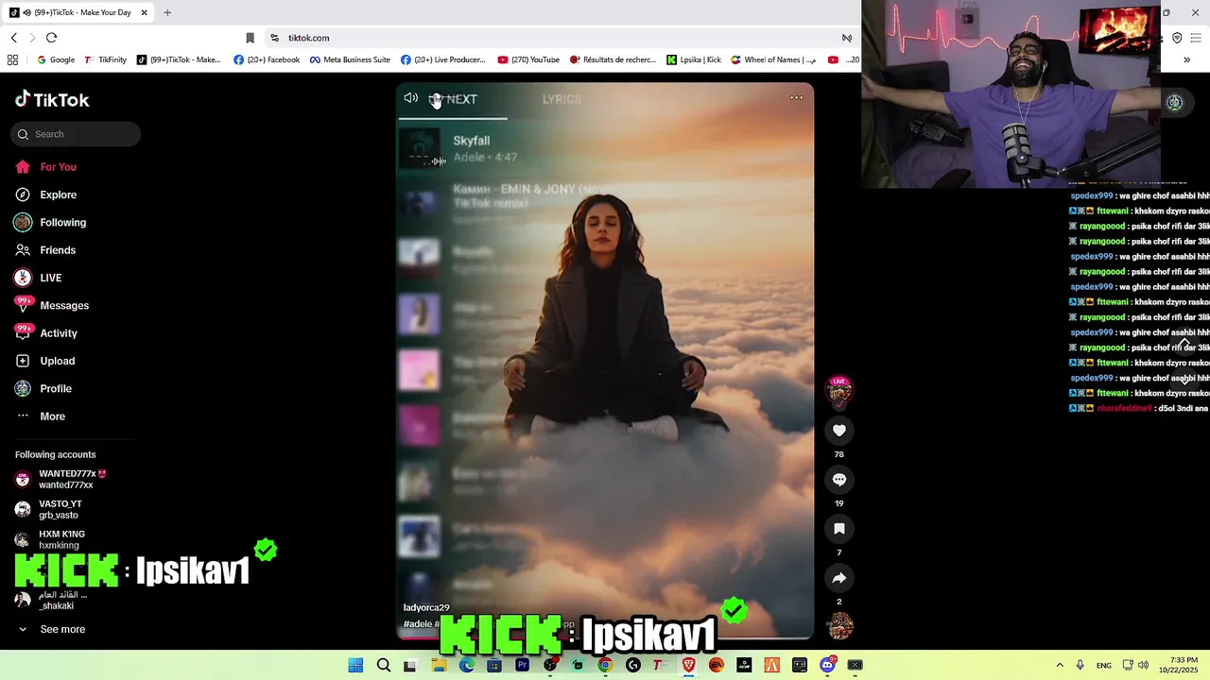The width and height of the screenshot is (1210, 680).
Task: Reload the TikTok page
Action: pos(51,38)
